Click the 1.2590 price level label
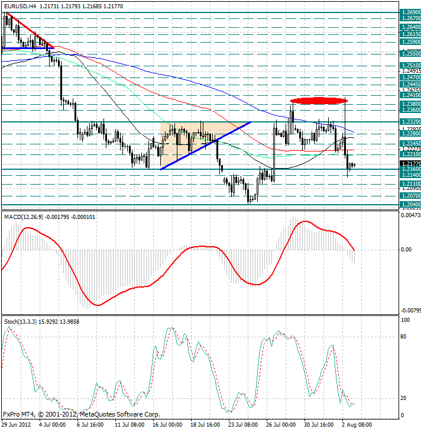The image size is (421, 429). 410,42
